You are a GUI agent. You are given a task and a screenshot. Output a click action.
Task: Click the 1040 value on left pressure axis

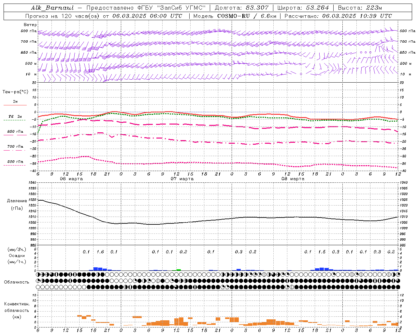32,183
